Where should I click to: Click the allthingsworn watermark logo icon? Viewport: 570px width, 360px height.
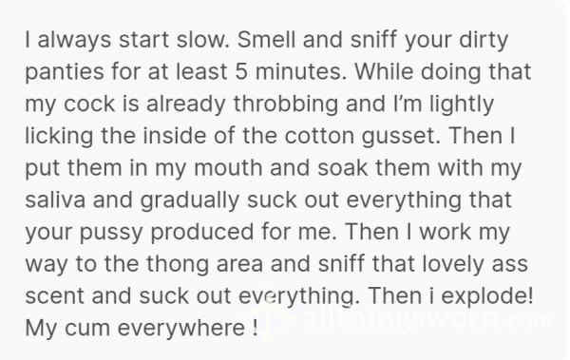click(x=268, y=313)
